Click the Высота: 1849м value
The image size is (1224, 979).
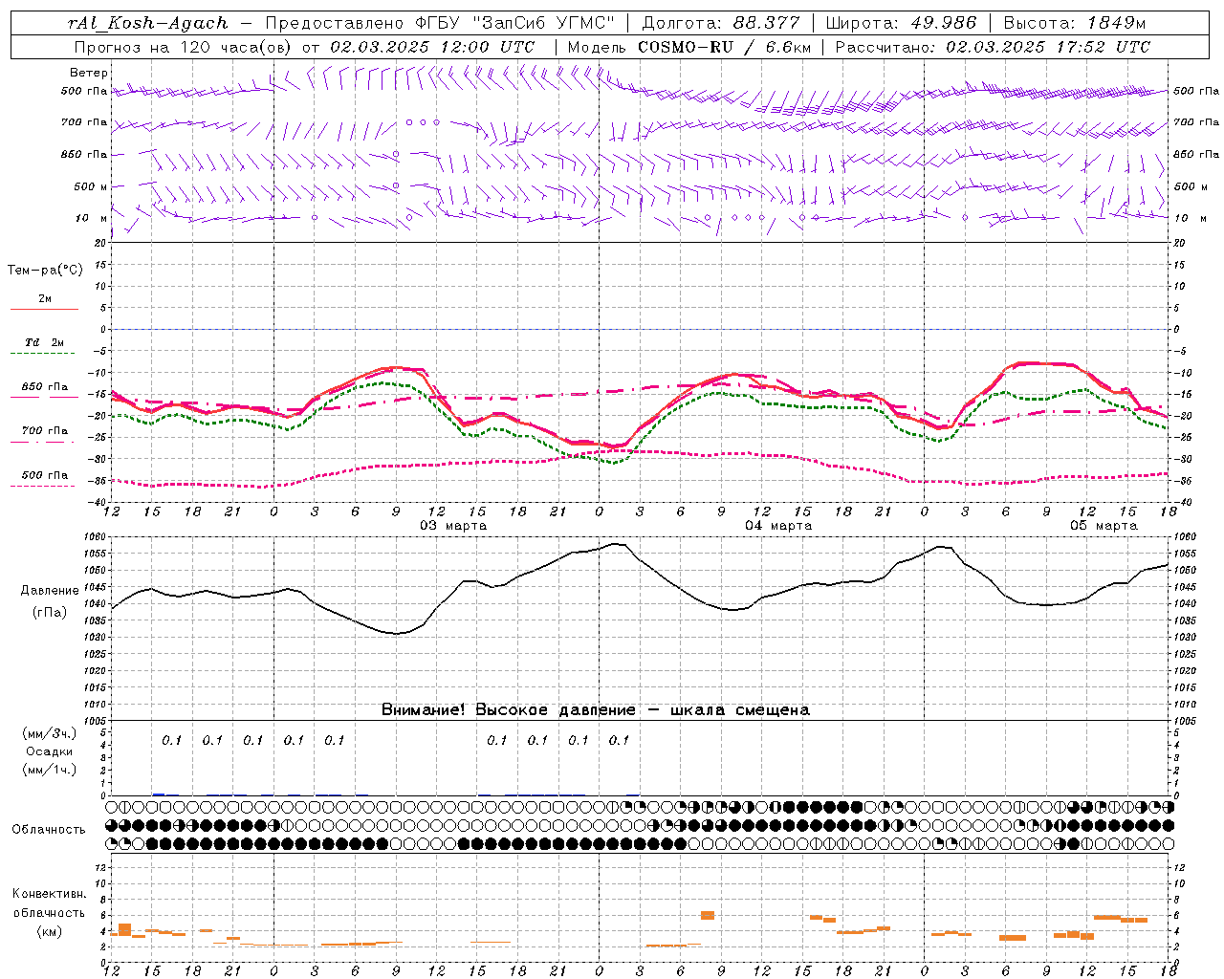(1074, 23)
